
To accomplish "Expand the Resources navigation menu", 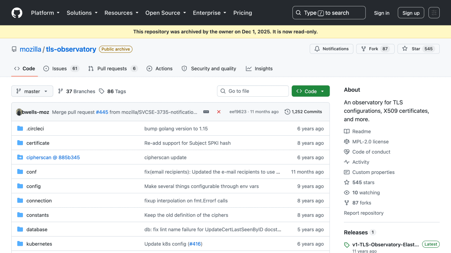I will click(x=121, y=13).
